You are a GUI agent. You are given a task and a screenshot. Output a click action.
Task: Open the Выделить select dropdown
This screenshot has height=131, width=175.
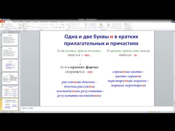pyautogui.click(x=128, y=28)
